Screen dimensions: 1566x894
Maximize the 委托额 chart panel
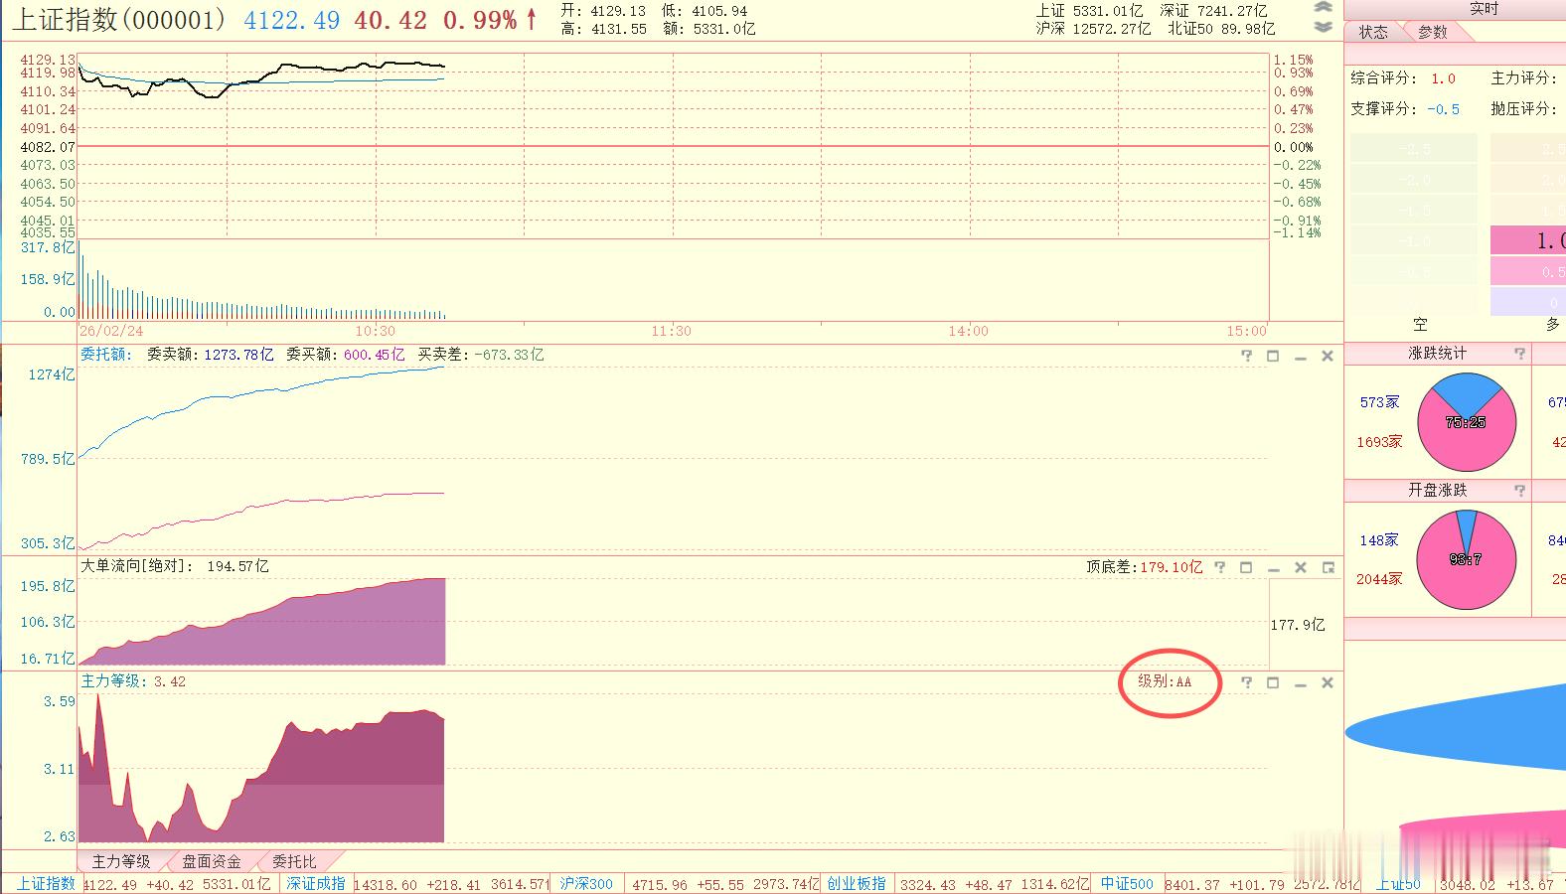(x=1273, y=356)
